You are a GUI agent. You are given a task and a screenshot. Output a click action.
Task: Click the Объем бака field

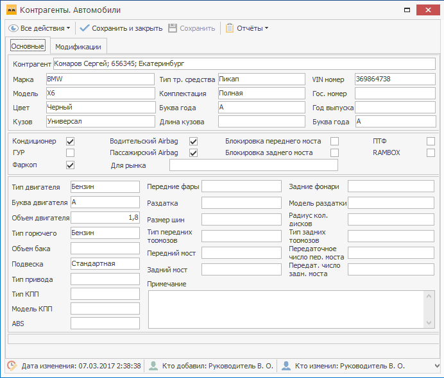point(105,248)
